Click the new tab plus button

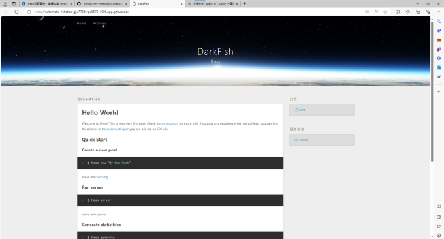pyautogui.click(x=244, y=4)
